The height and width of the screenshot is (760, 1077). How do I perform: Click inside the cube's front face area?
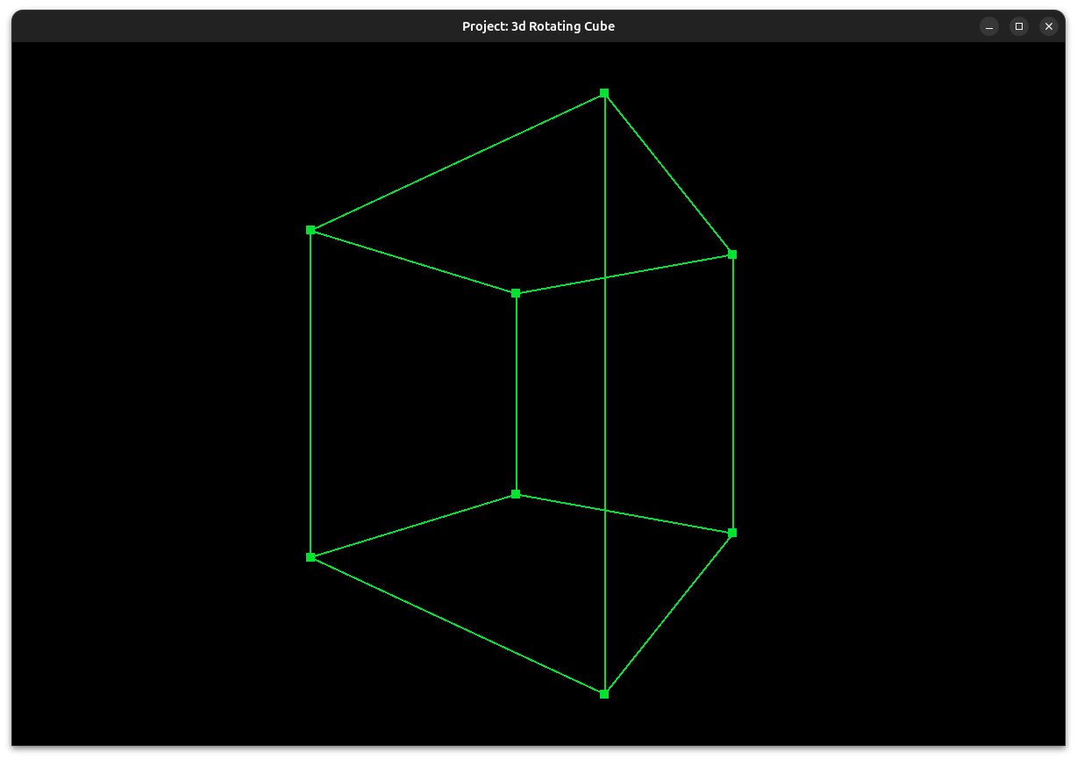click(x=412, y=395)
